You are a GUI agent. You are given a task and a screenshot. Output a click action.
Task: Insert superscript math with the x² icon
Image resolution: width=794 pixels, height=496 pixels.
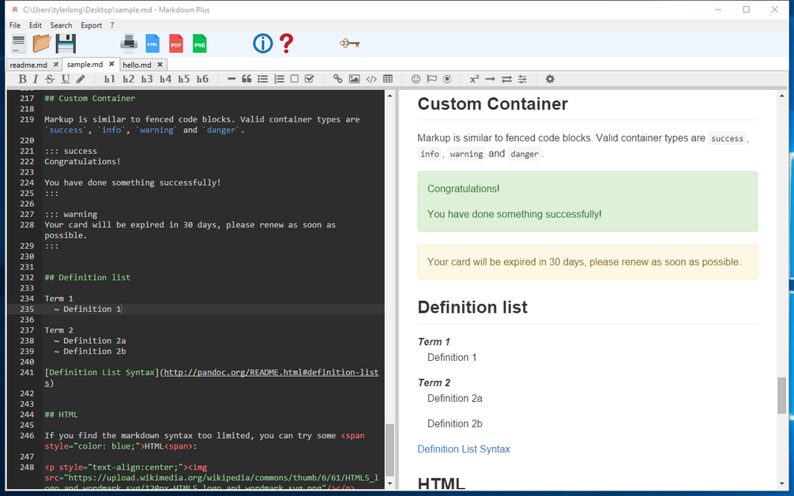tap(475, 79)
